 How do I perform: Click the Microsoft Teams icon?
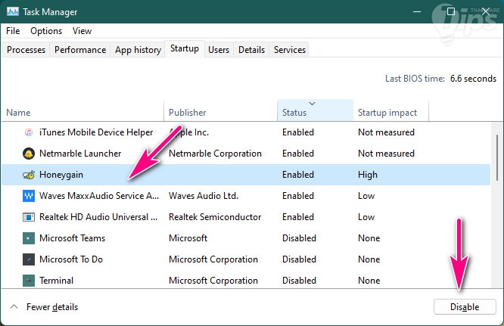tap(29, 238)
